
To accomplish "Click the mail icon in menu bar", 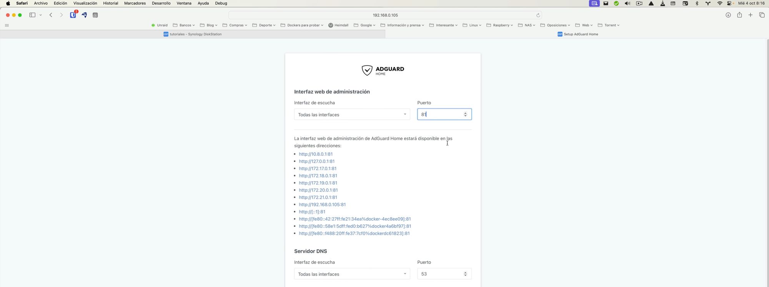I will point(606,3).
